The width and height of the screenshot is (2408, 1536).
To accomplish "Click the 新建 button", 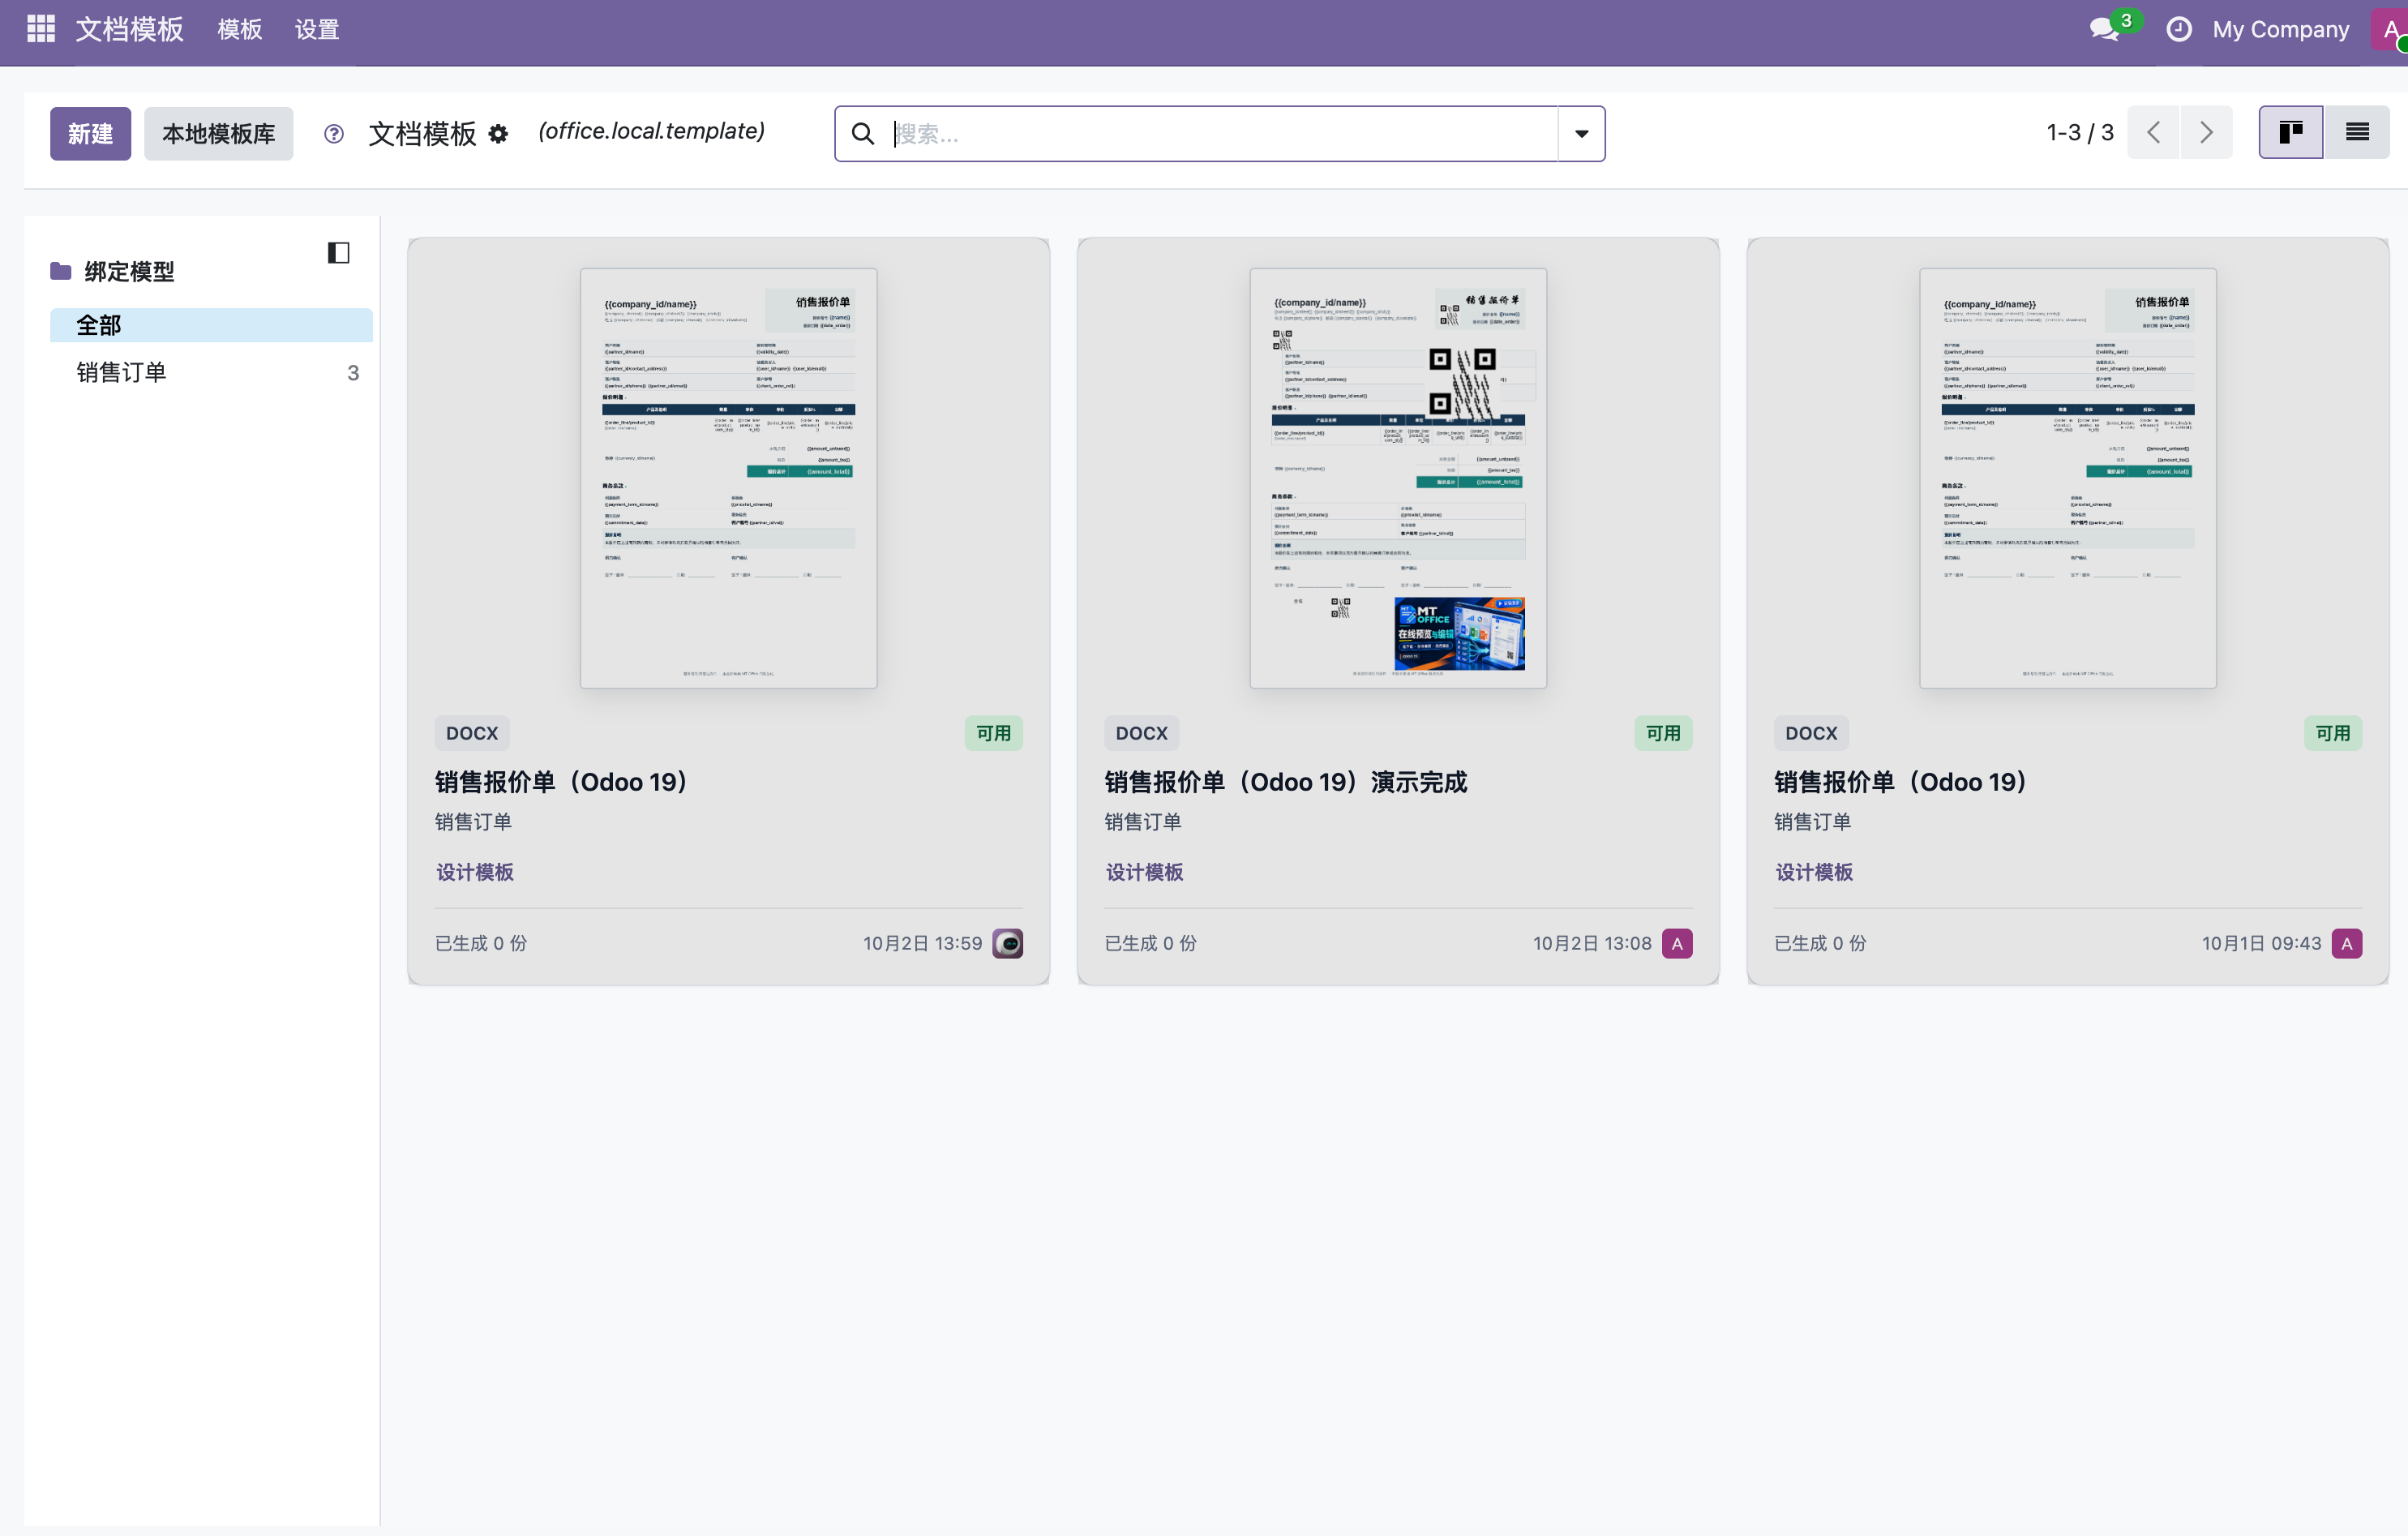I will coord(90,133).
